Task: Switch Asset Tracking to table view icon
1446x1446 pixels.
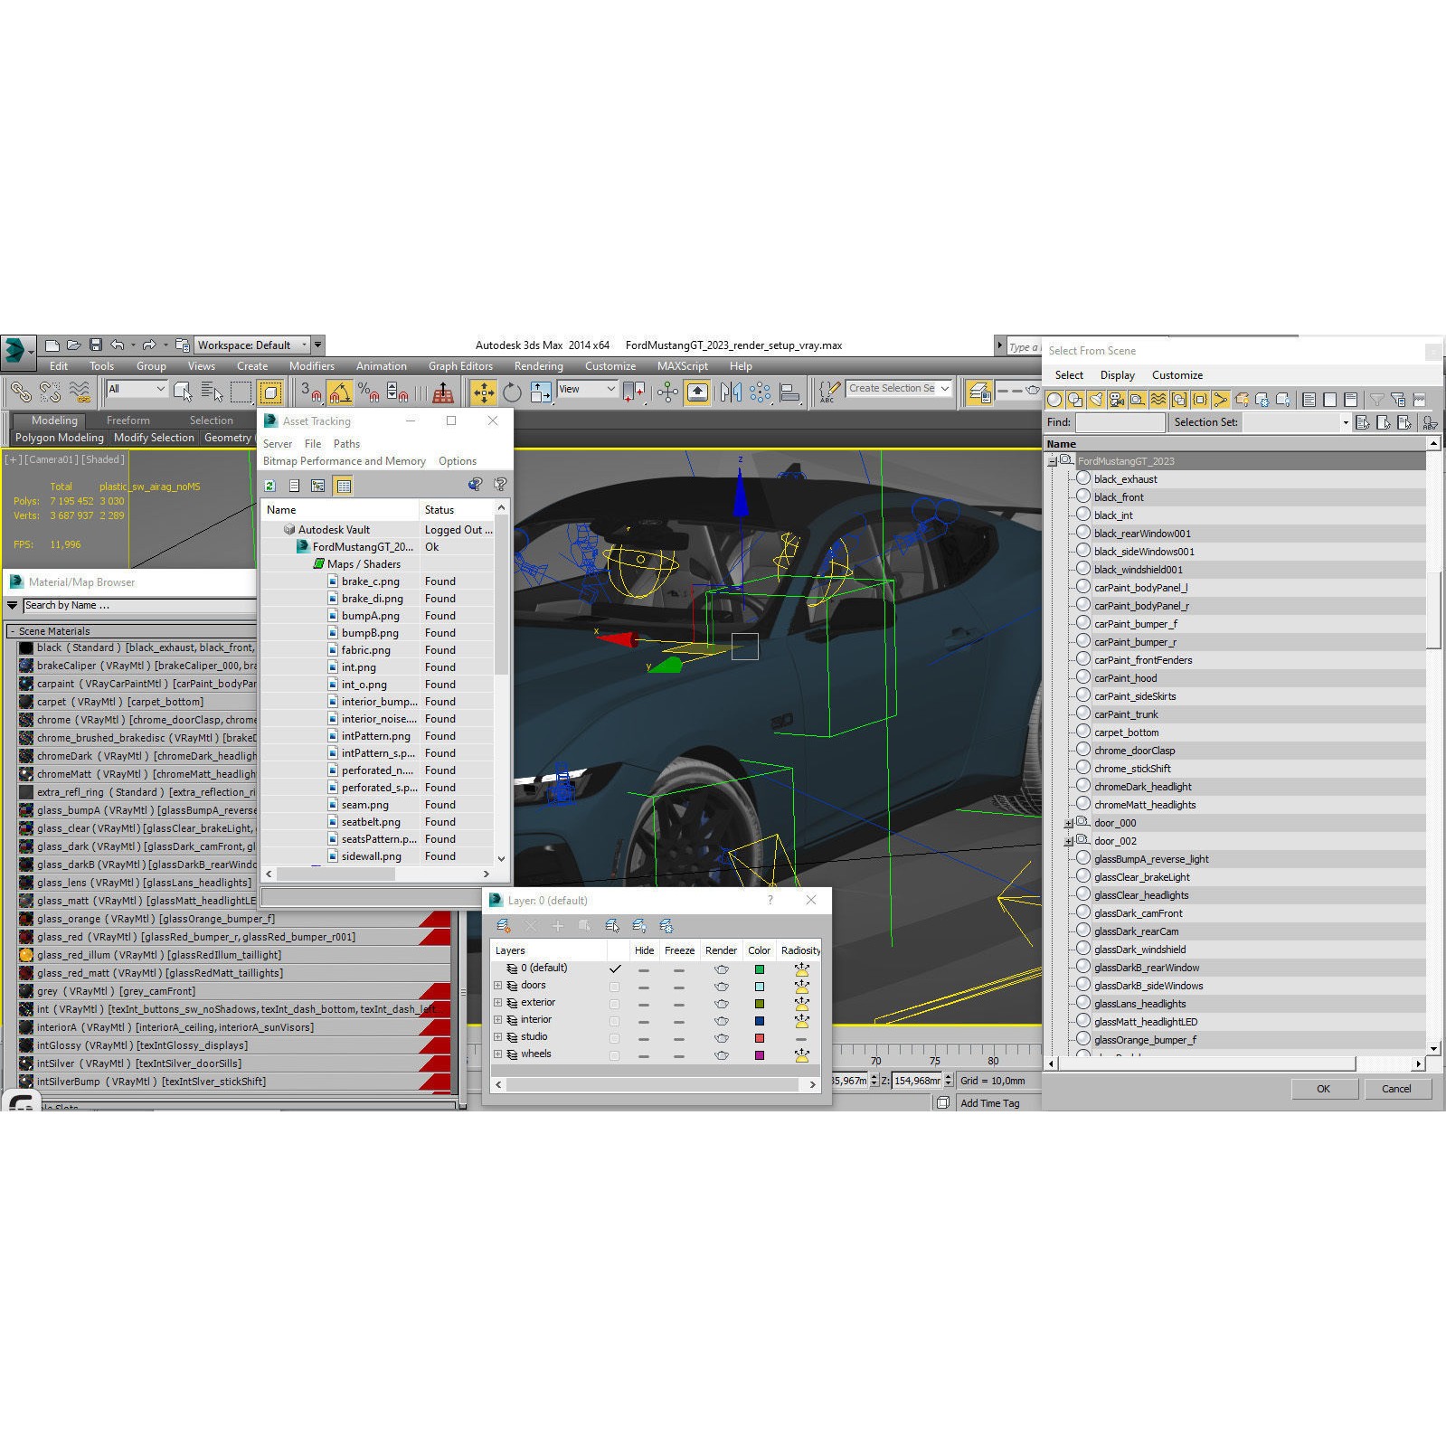Action: 344,486
